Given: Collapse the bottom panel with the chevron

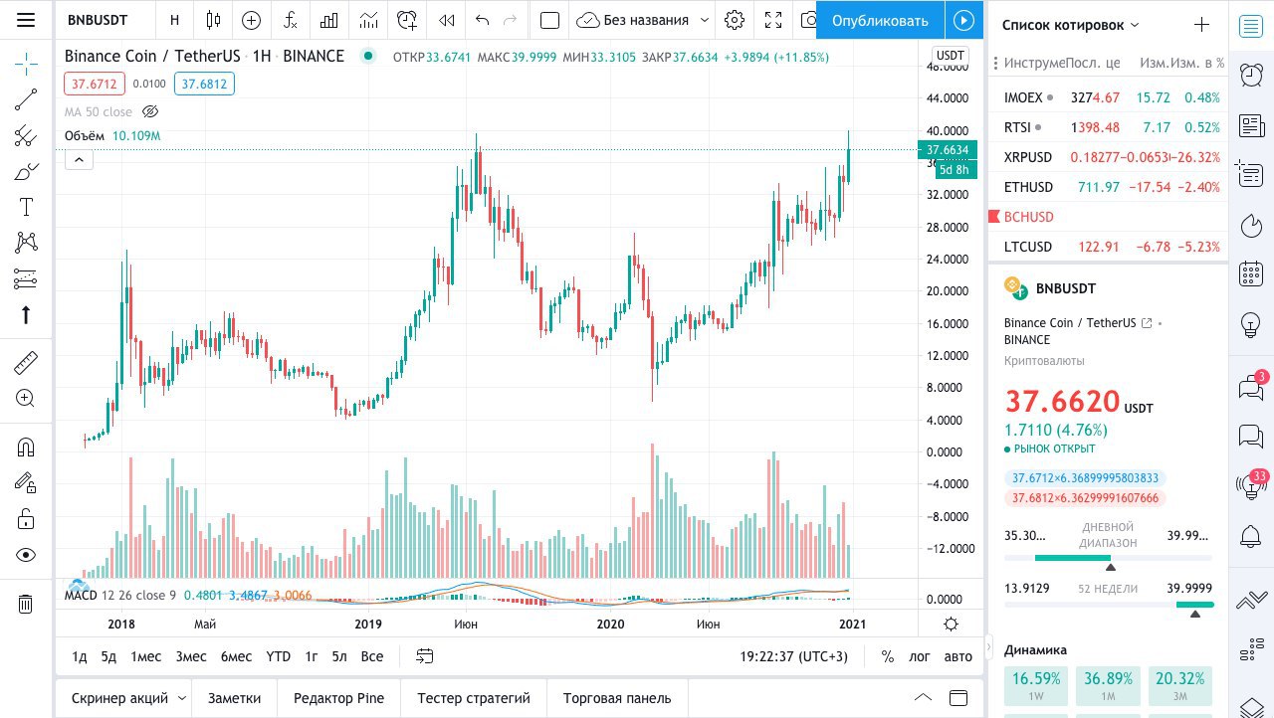Looking at the screenshot, I should point(923,697).
